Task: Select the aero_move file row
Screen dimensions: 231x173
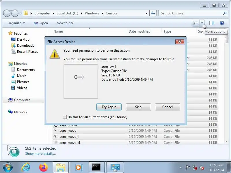Action: coord(135,131)
